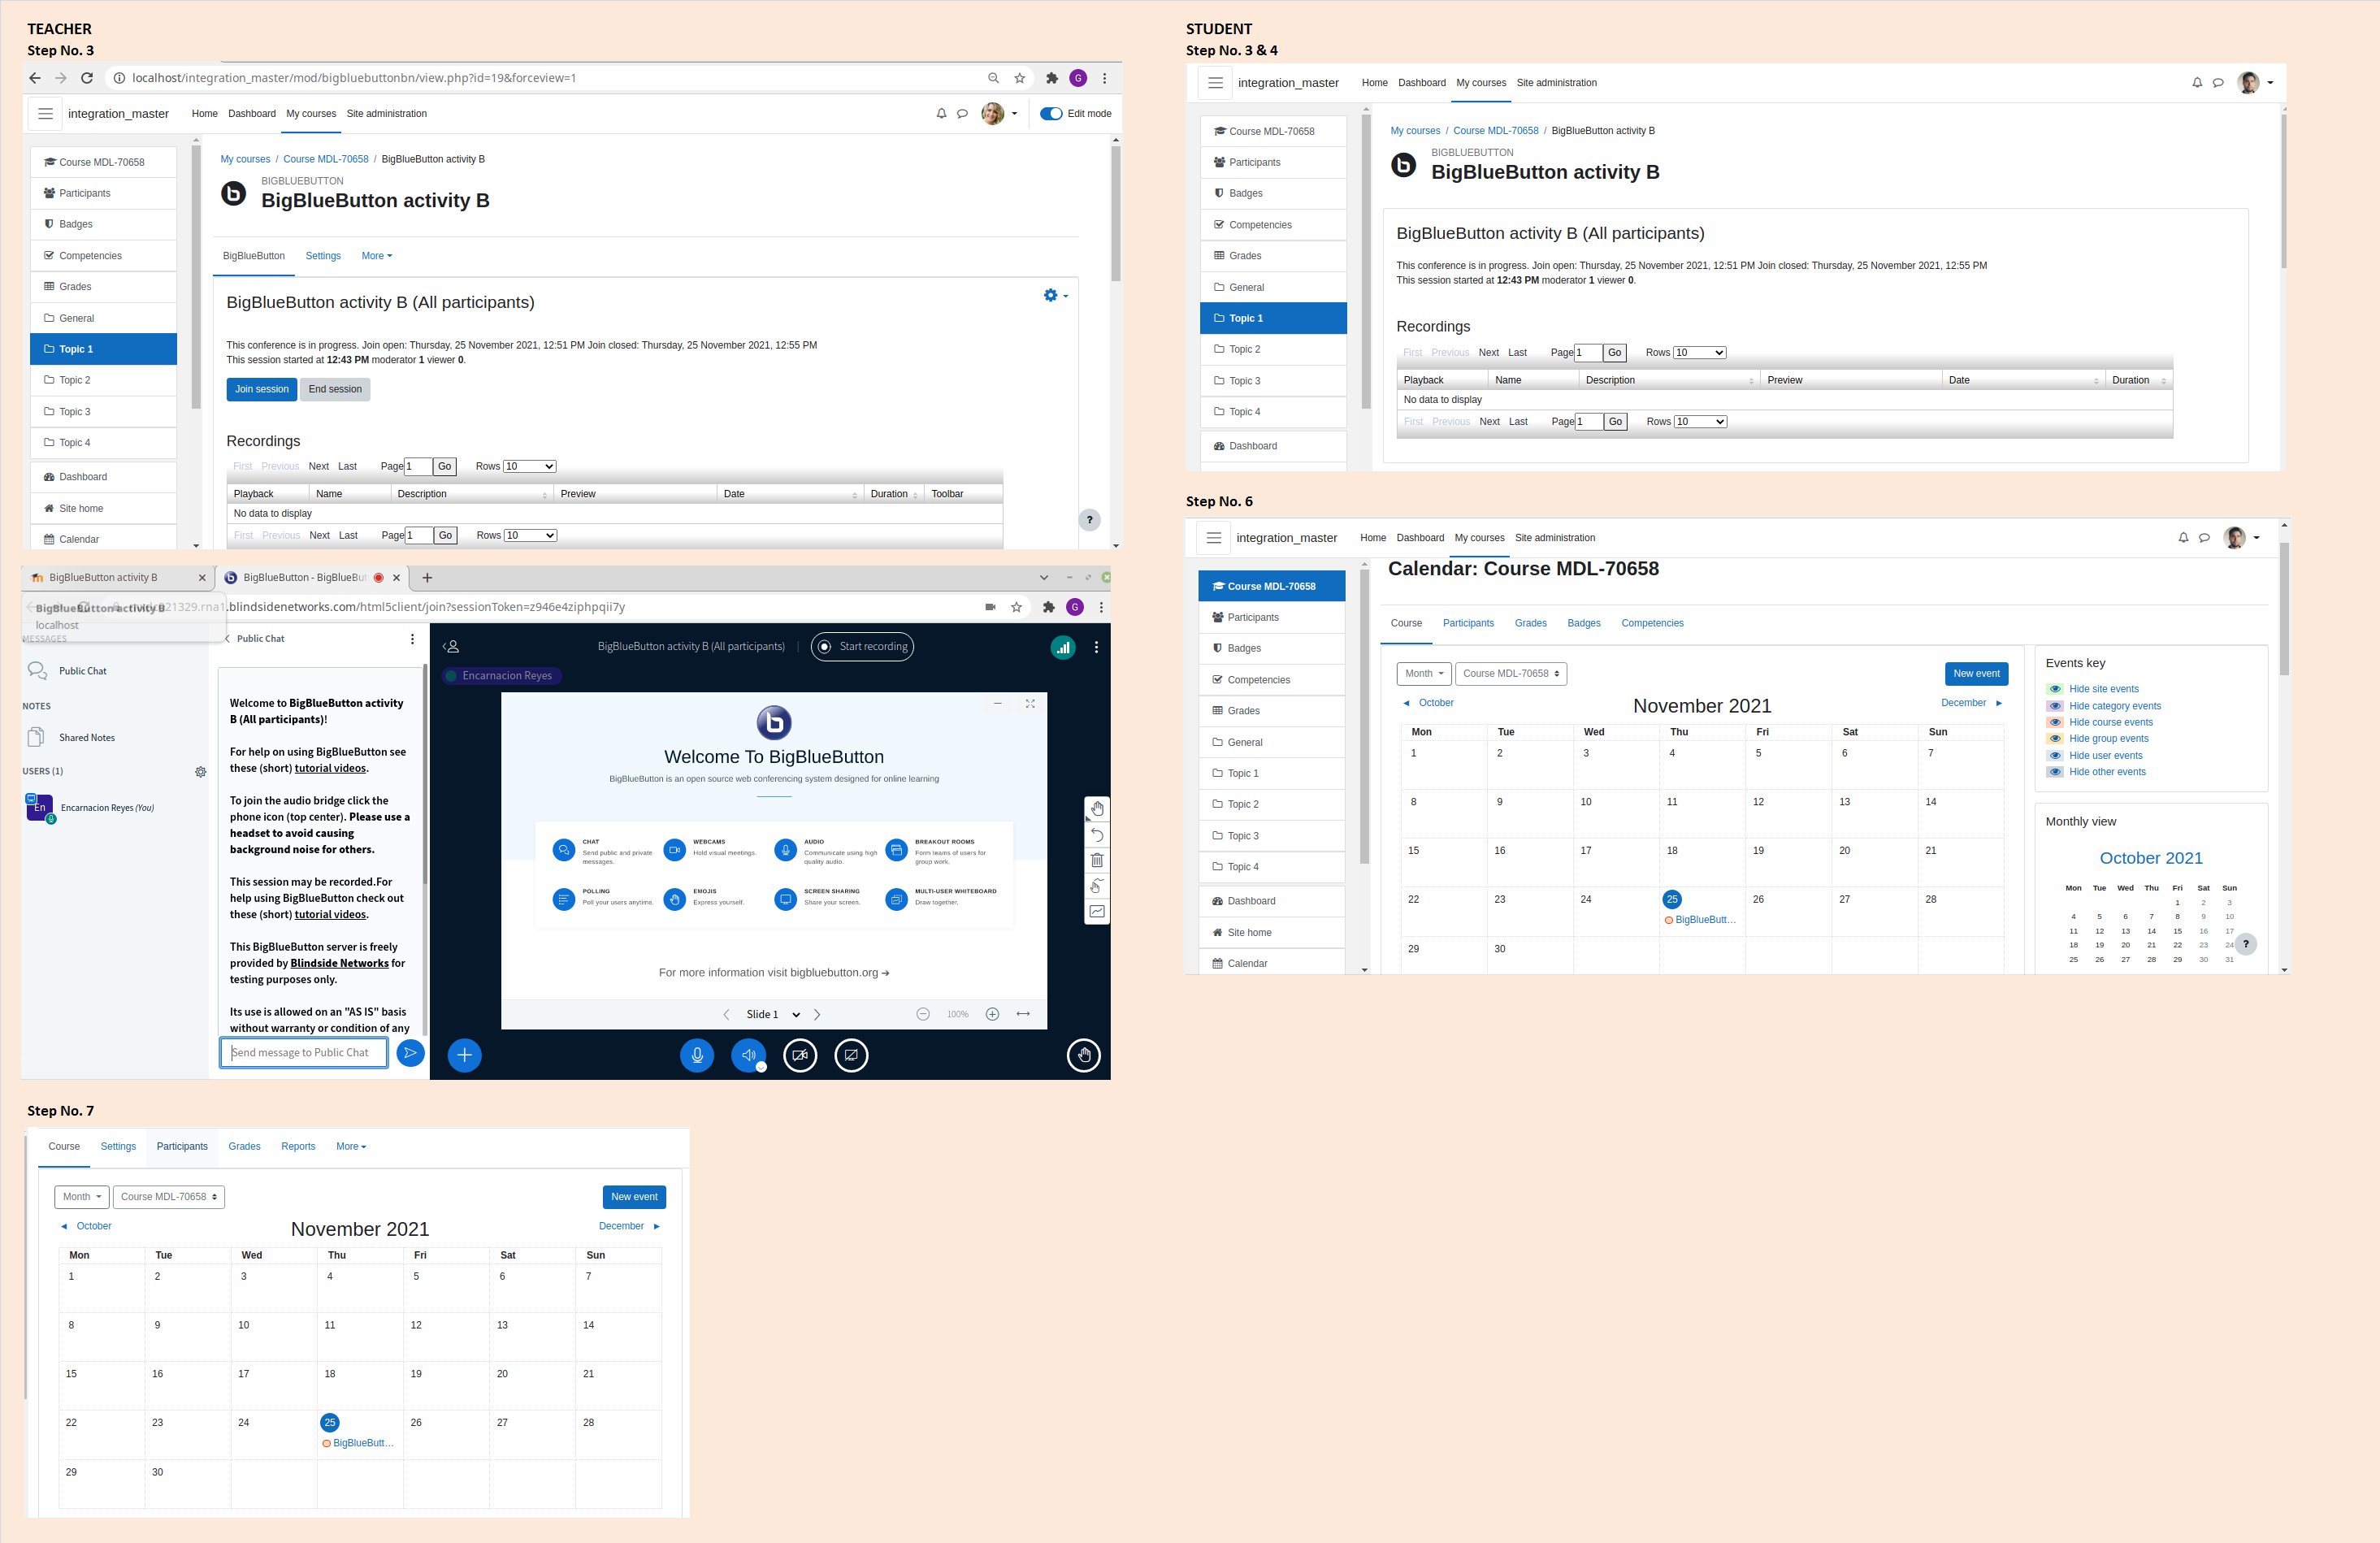This screenshot has width=2380, height=1543.
Task: Toggle webcam sharing in BigBlueButton
Action: [800, 1055]
